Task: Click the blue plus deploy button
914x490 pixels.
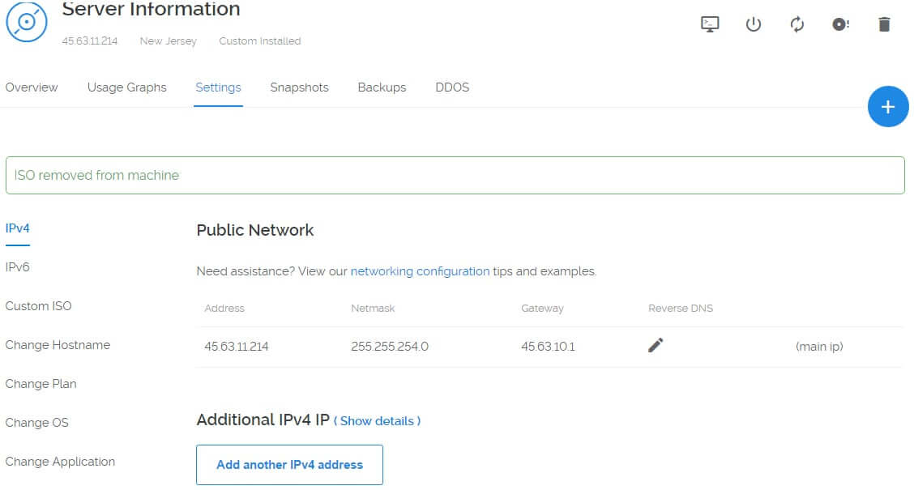Action: click(888, 106)
